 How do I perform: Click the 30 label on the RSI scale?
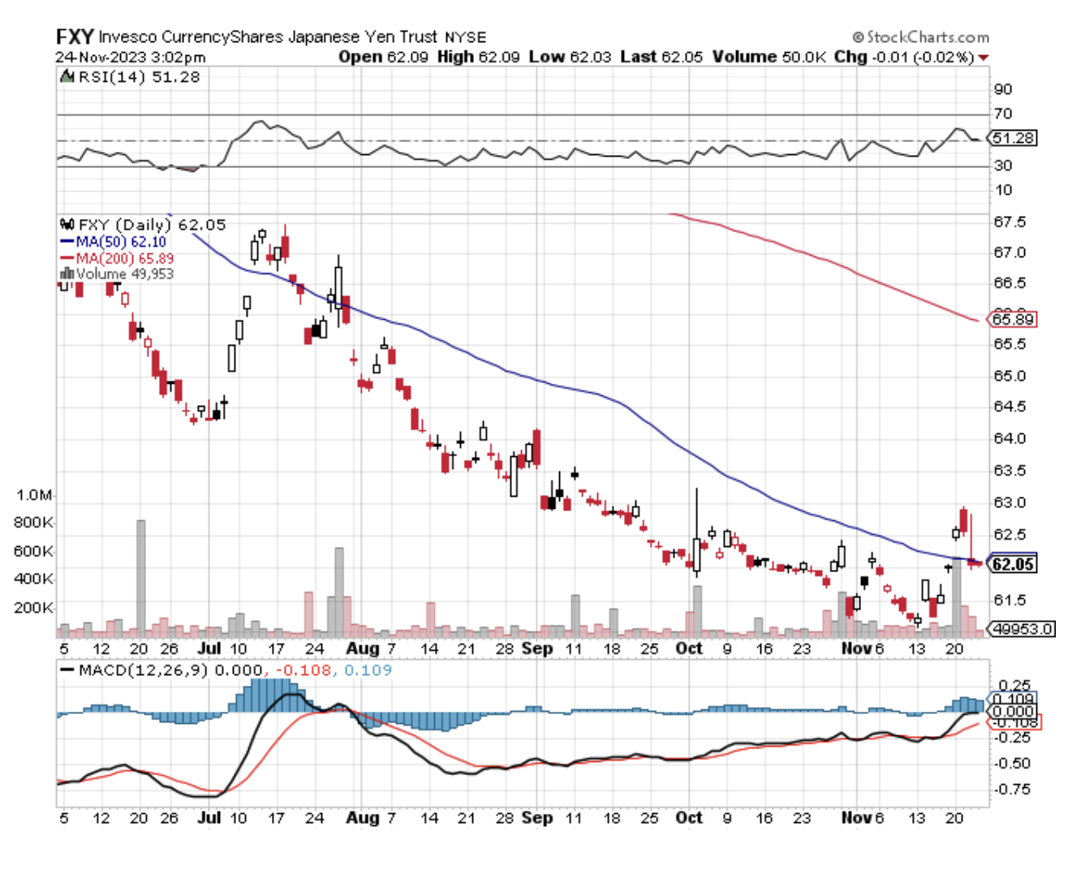coord(1003,166)
